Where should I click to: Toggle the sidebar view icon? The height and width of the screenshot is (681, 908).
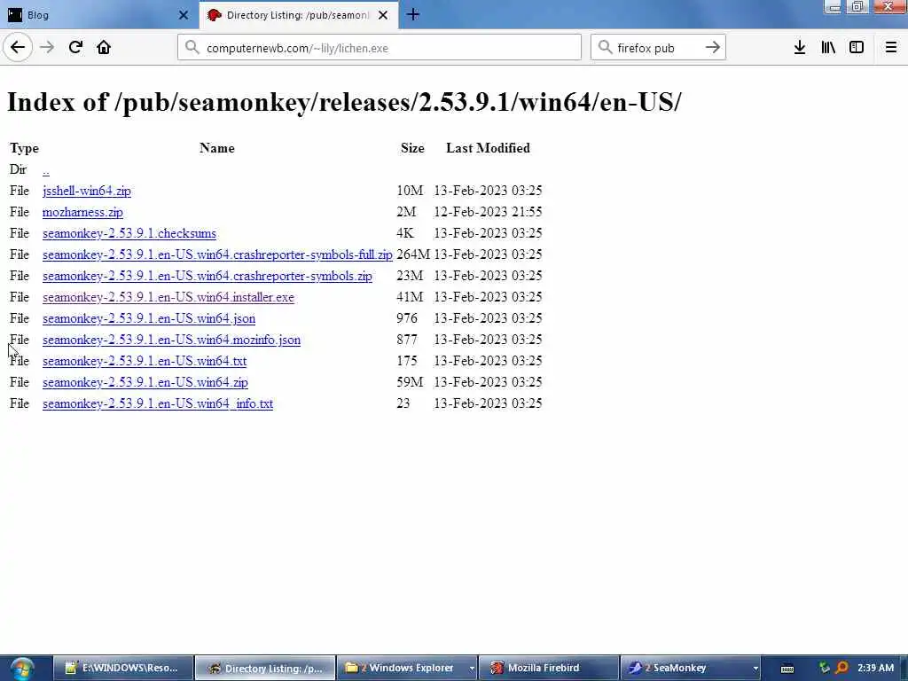point(857,47)
